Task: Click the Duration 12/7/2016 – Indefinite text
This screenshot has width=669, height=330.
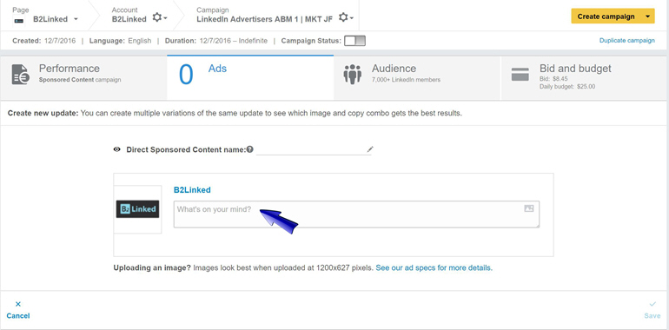Action: [x=216, y=41]
